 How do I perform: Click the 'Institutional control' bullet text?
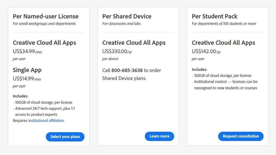pyautogui.click(x=226, y=85)
